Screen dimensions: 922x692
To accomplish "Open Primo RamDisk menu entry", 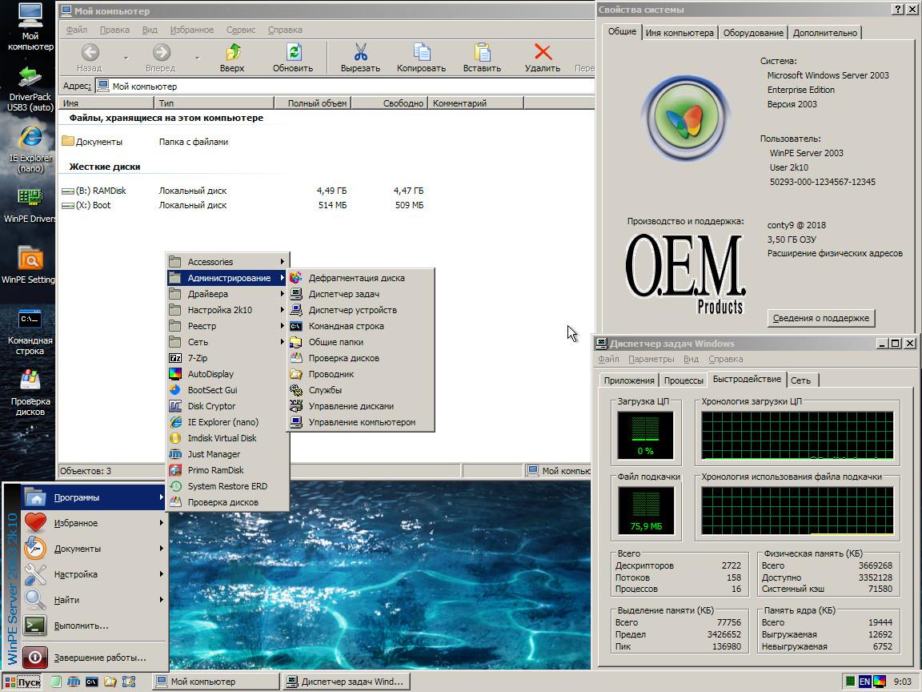I will pyautogui.click(x=215, y=470).
